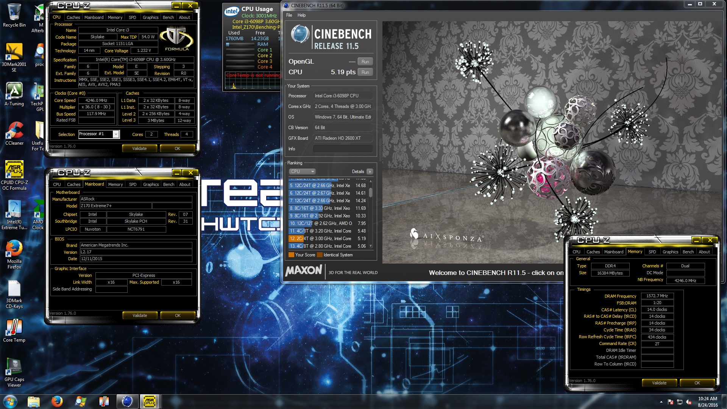Open the CCleaner desktop icon
The width and height of the screenshot is (727, 409).
14,134
